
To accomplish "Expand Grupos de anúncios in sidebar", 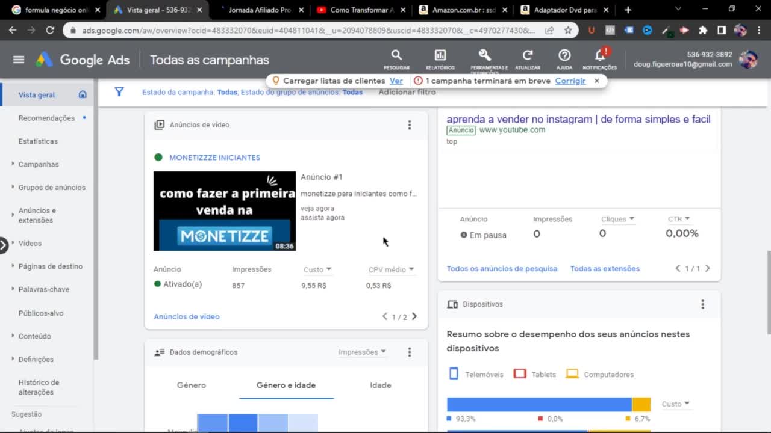I will point(13,187).
